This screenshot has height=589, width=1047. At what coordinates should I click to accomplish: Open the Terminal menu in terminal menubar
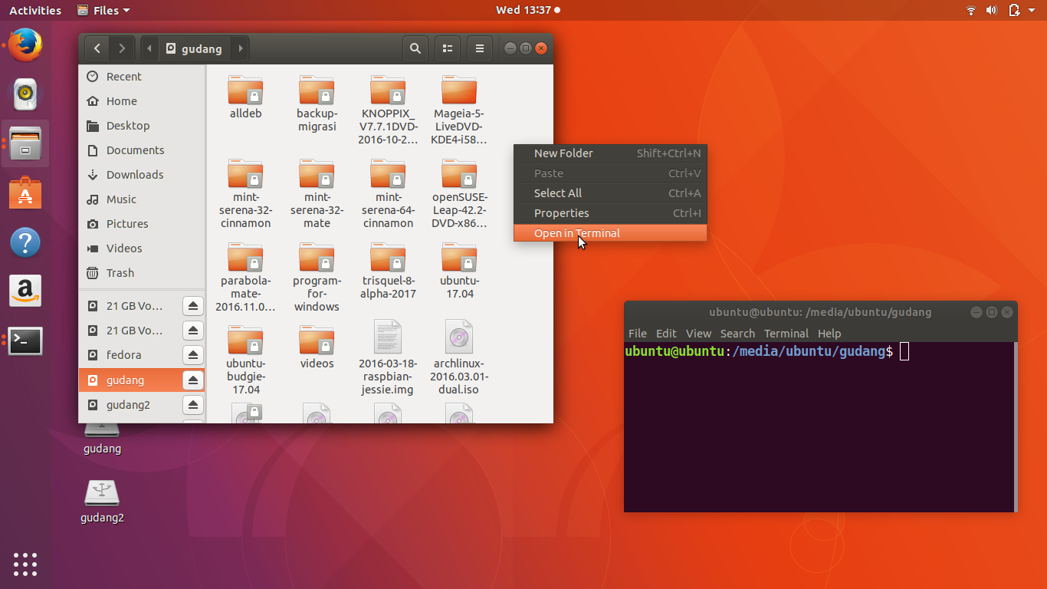click(786, 334)
